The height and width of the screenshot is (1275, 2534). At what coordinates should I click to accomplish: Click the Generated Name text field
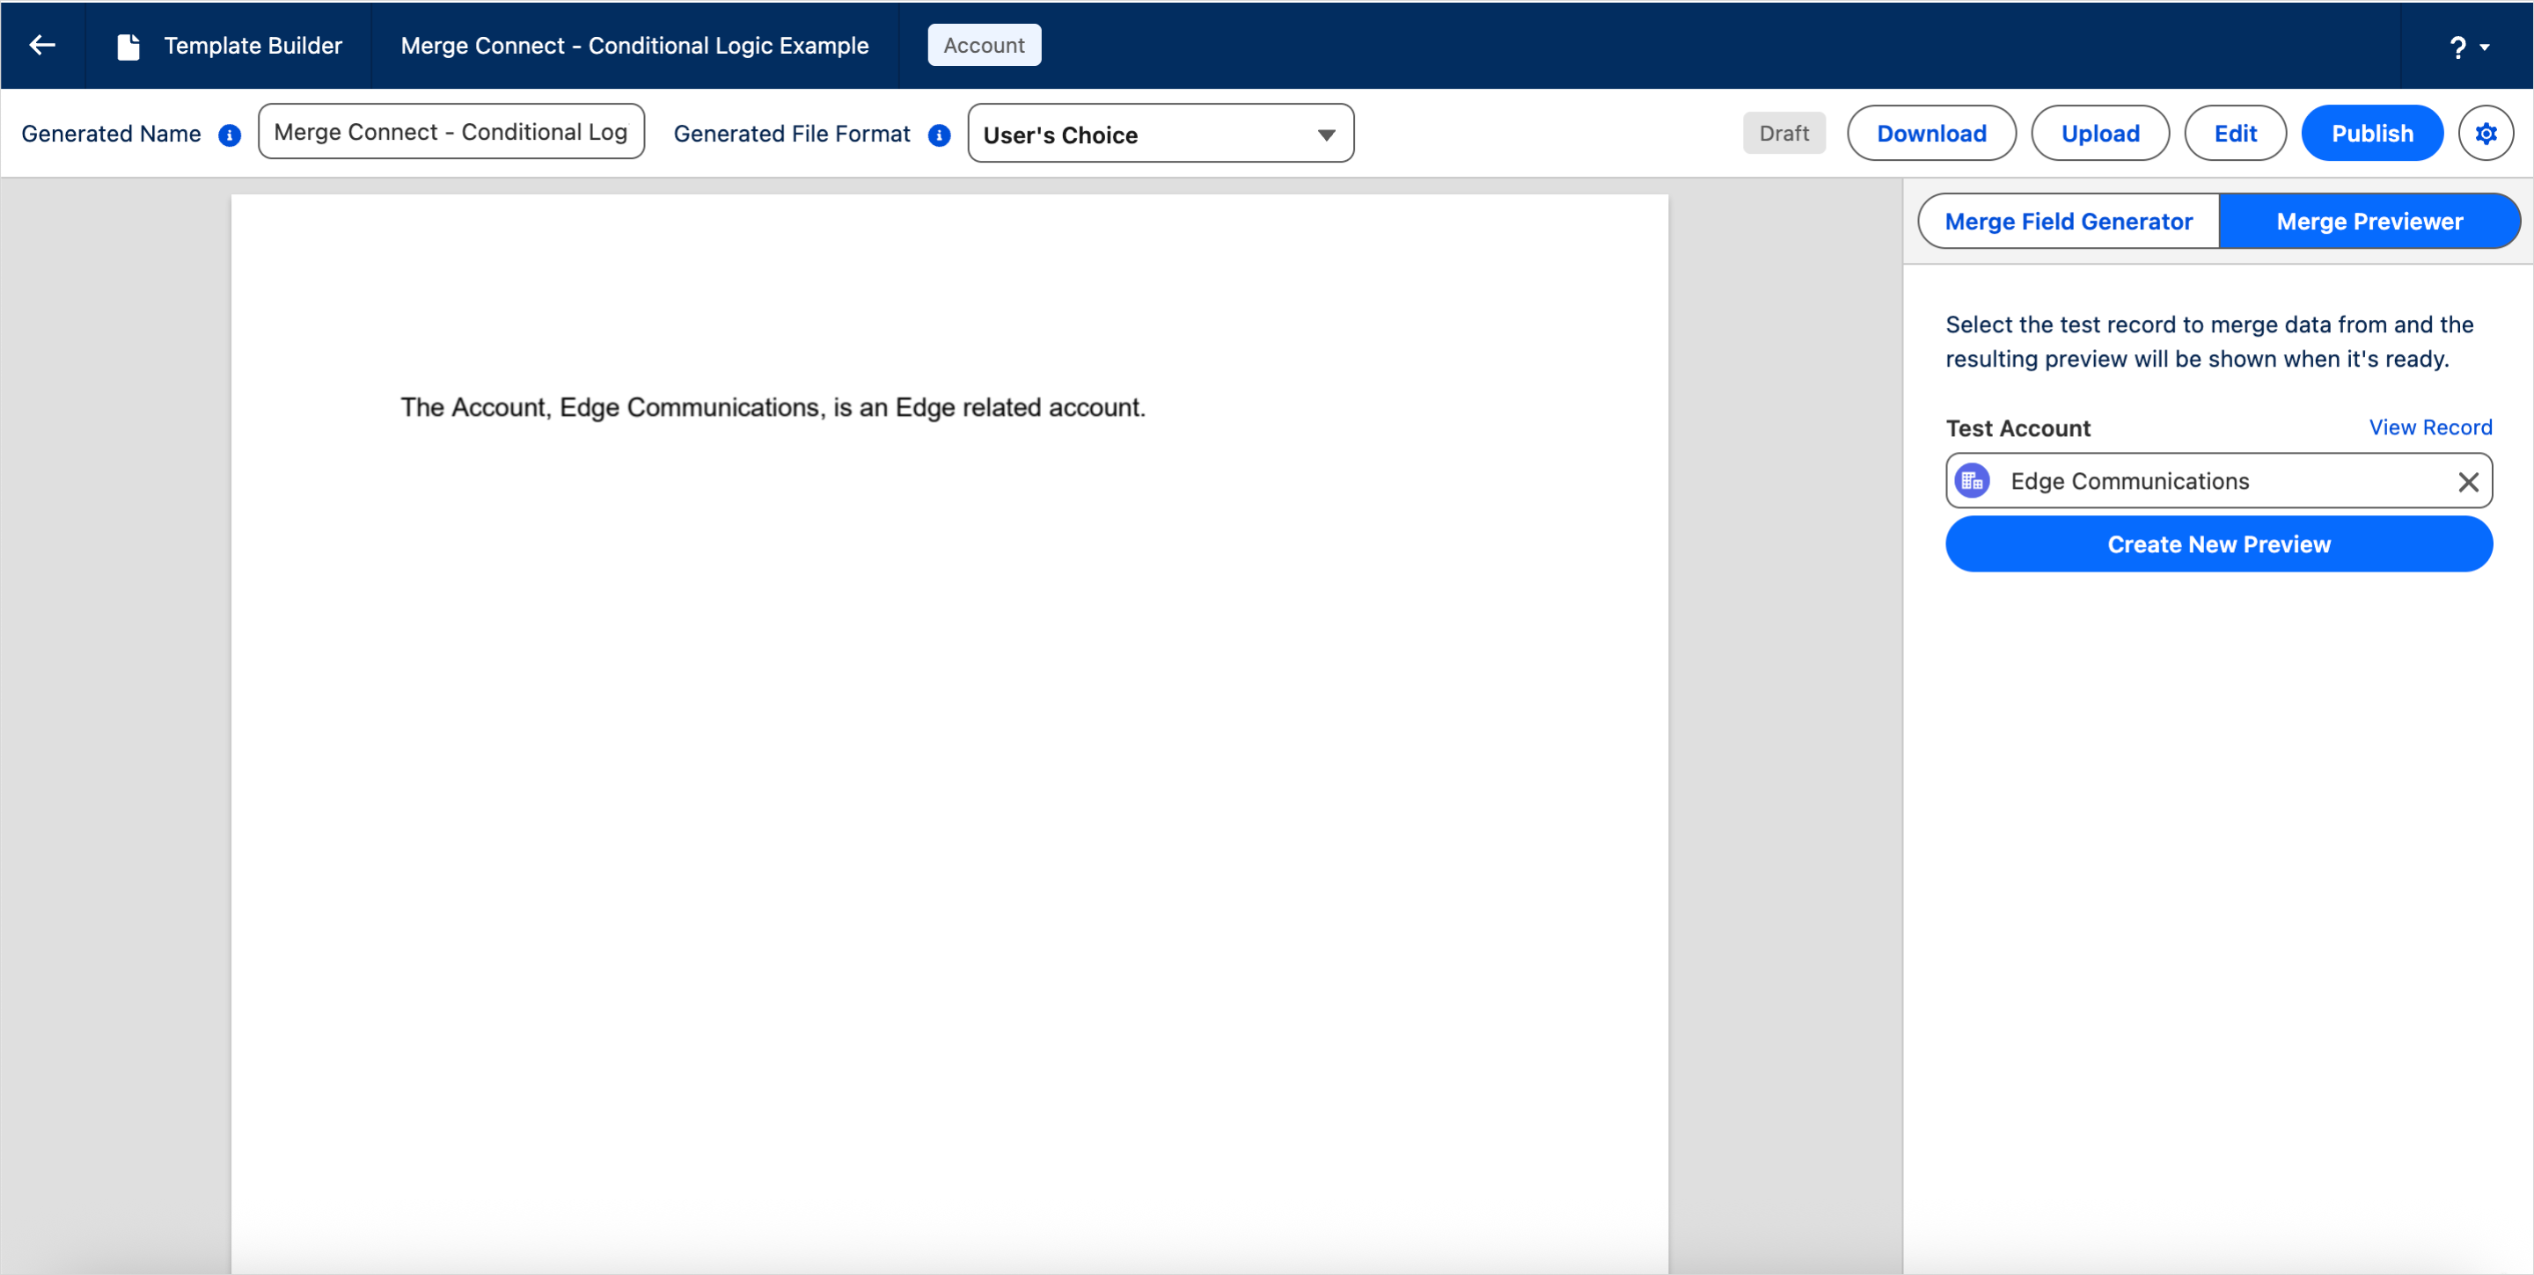pyautogui.click(x=450, y=132)
